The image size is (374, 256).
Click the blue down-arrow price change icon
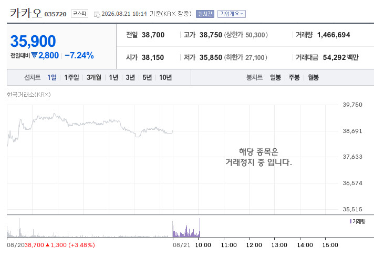(x=34, y=55)
